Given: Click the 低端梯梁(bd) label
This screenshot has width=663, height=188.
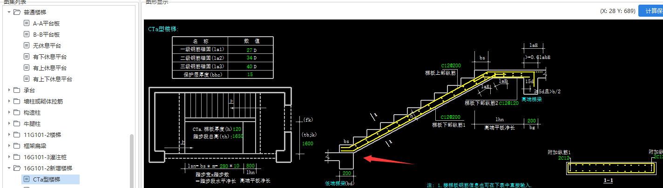Looking at the screenshot, I should pos(340,183).
